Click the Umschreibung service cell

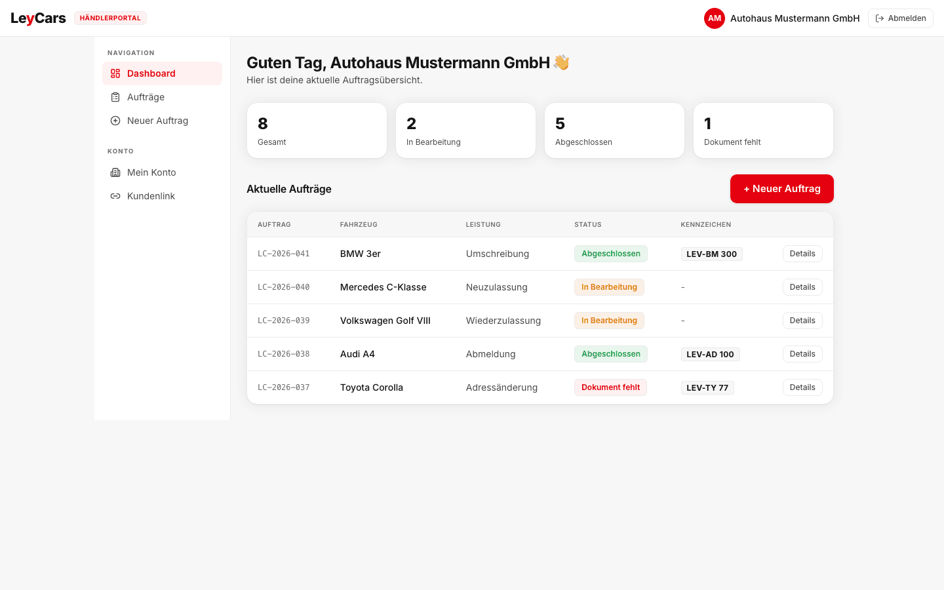point(498,254)
